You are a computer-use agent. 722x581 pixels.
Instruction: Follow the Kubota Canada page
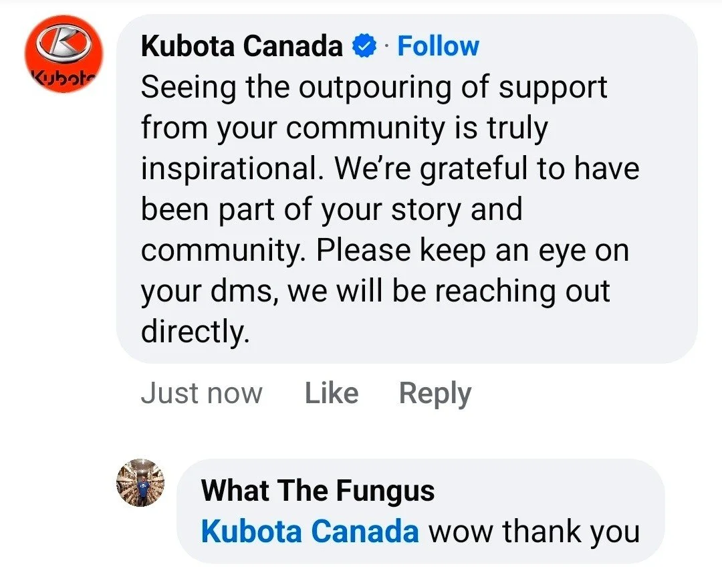438,46
